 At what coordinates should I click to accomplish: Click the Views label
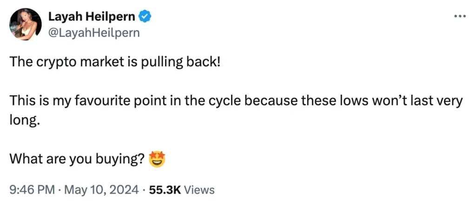[199, 190]
